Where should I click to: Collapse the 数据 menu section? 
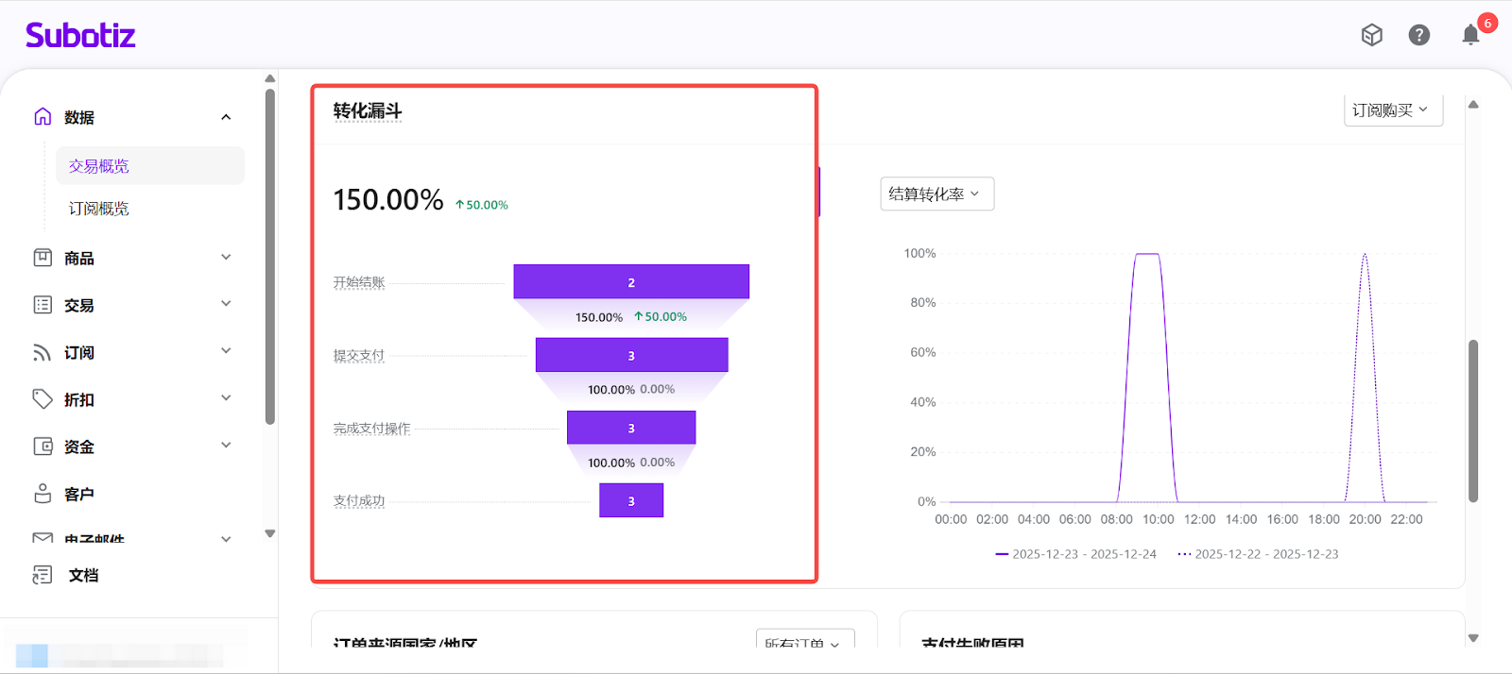click(x=226, y=117)
